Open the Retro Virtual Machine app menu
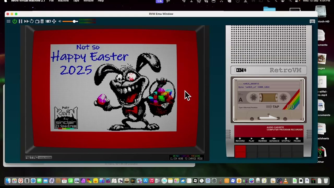 click(28, 1)
